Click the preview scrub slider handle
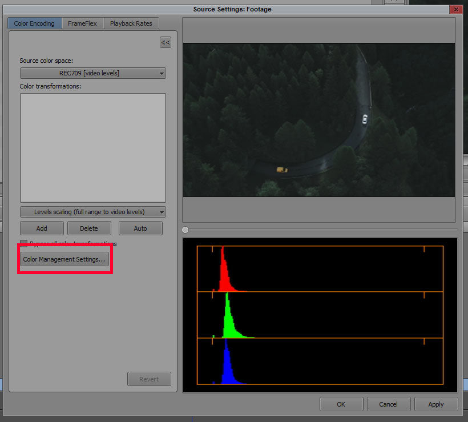 tap(185, 230)
